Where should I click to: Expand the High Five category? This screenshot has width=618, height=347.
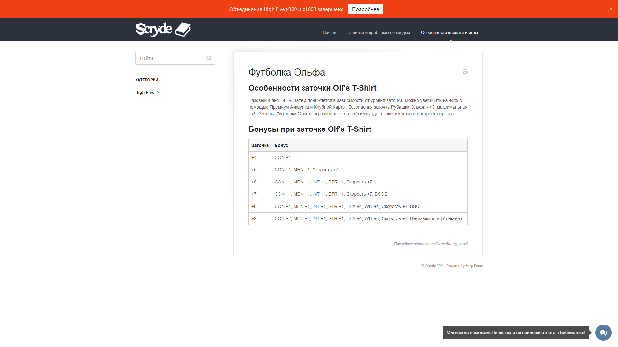coord(144,92)
